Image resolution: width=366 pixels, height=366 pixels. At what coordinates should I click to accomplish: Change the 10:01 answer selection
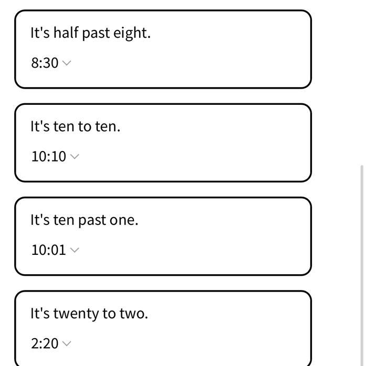(x=48, y=250)
